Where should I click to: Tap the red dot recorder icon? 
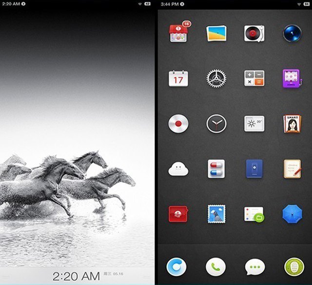pos(178,124)
